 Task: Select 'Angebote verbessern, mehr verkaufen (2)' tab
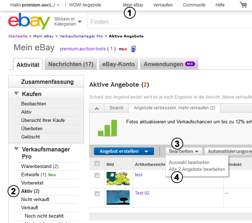(x=175, y=108)
